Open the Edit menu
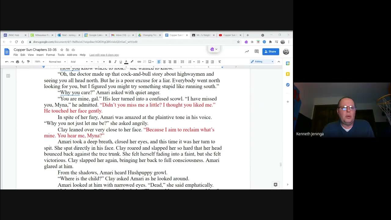The height and width of the screenshot is (220, 391). click(23, 55)
